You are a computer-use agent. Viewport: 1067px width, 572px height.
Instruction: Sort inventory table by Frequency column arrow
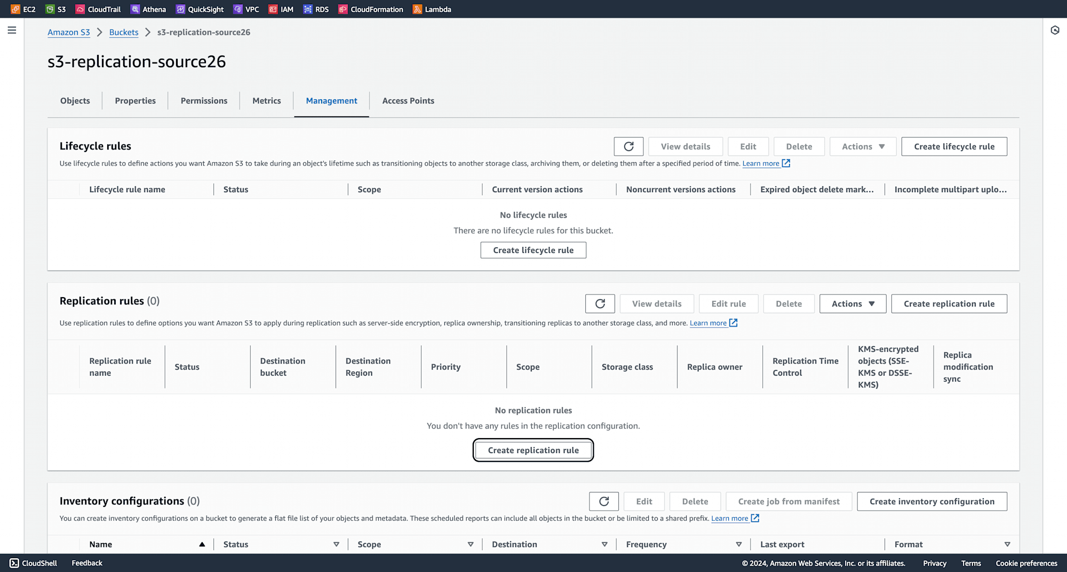point(739,544)
